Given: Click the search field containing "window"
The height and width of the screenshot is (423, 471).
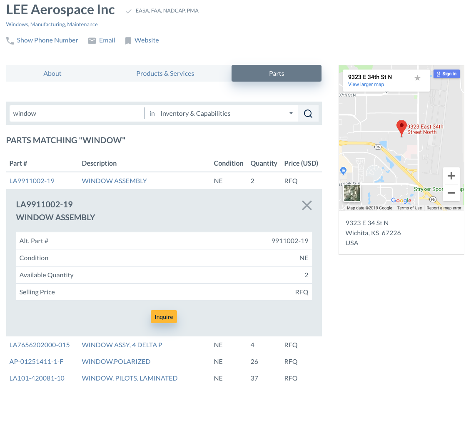Looking at the screenshot, I should (x=77, y=114).
